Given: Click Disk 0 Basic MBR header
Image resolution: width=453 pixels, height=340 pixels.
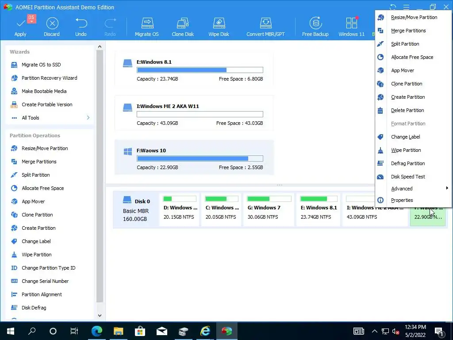Looking at the screenshot, I should click(136, 210).
